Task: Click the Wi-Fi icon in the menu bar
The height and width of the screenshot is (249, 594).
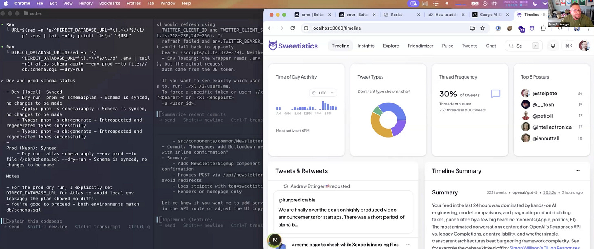Action: click(545, 3)
